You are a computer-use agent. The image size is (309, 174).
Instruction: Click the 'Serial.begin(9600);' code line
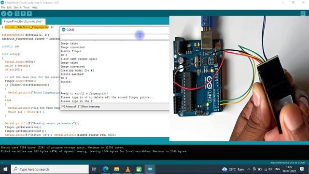pyautogui.click(x=20, y=62)
